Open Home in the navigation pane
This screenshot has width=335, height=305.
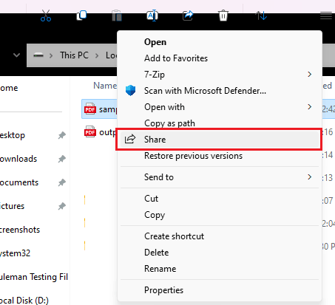coord(9,88)
